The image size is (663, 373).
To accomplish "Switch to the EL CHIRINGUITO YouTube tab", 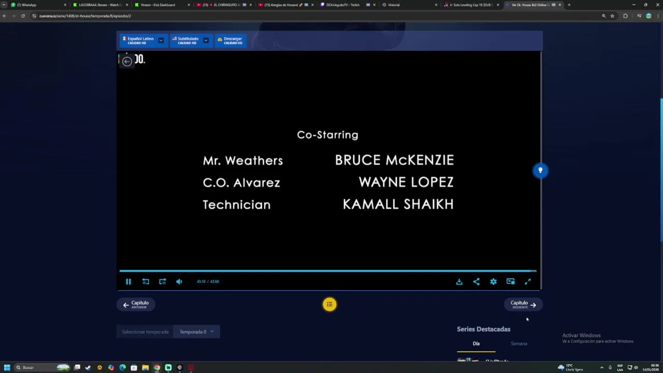I will 223,5.
